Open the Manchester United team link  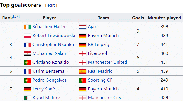[x=107, y=62]
